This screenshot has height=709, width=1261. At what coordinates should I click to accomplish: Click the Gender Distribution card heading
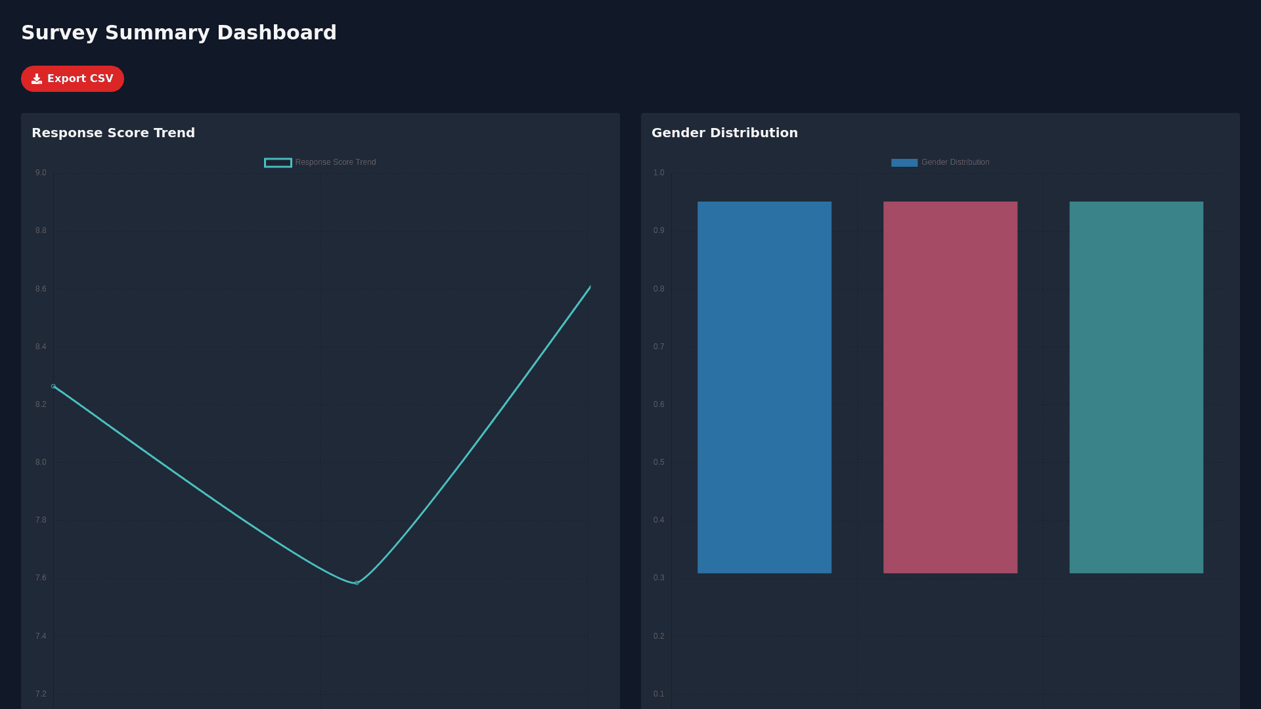724,133
